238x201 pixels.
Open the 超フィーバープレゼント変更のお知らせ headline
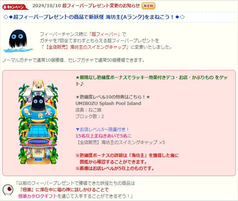(x=101, y=6)
